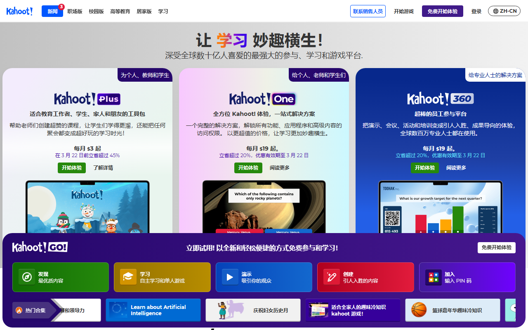Click the pencil icon on 创建 tile
This screenshot has width=528, height=330.
pos(332,277)
